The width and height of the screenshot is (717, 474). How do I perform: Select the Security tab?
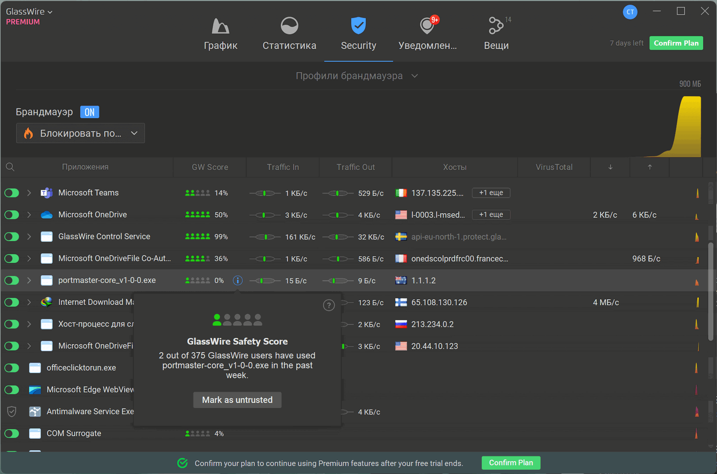(358, 34)
